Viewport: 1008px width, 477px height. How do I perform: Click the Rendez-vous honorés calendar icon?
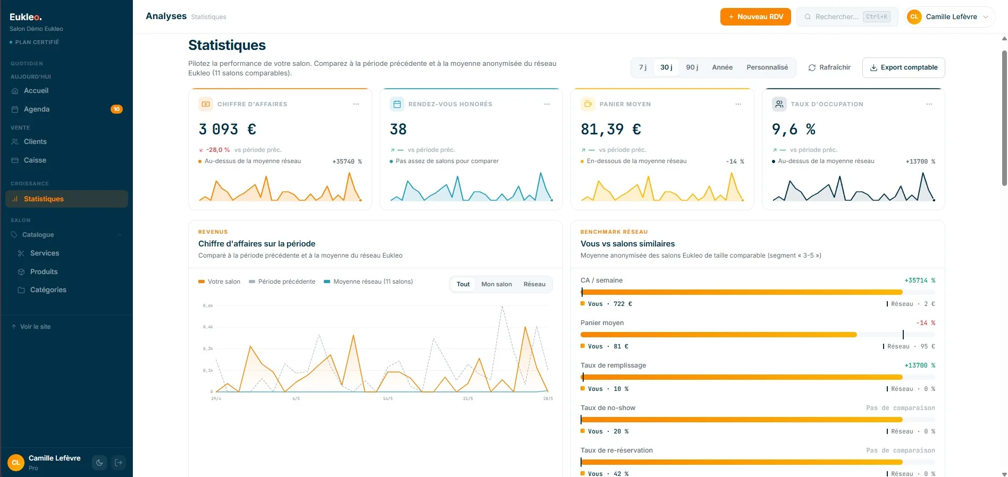pos(397,104)
